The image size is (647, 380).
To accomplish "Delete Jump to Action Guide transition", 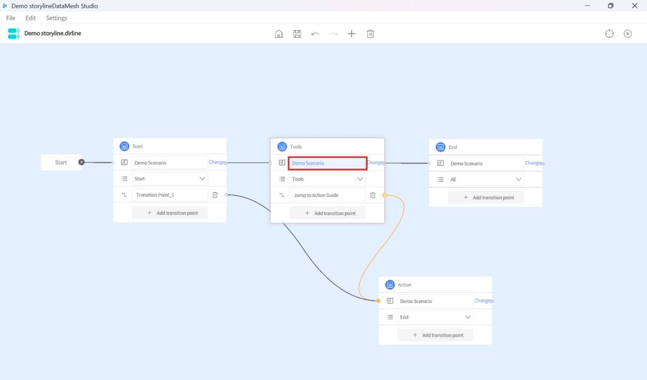I will tap(373, 195).
